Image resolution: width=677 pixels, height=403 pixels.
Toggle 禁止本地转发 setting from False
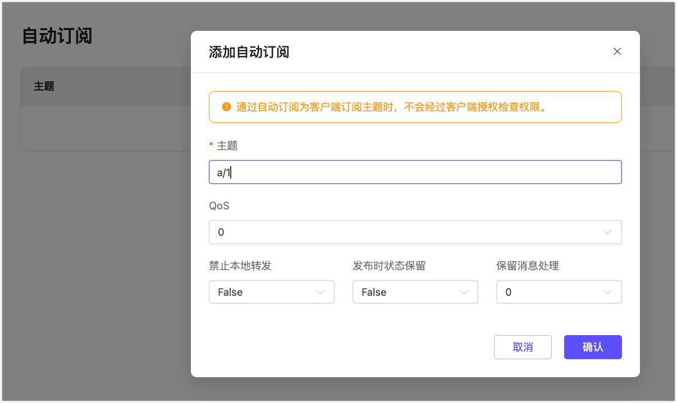pos(271,292)
